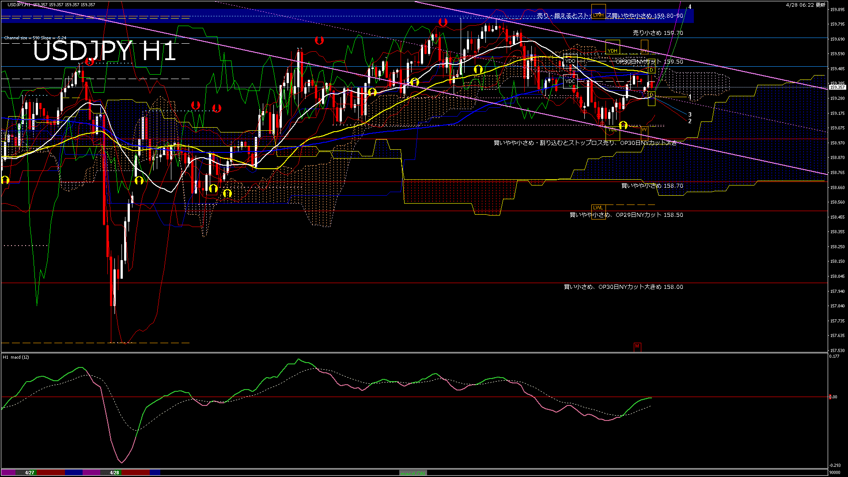Click the 4/27 date marker on timeline
This screenshot has height=477, width=848.
[30, 473]
